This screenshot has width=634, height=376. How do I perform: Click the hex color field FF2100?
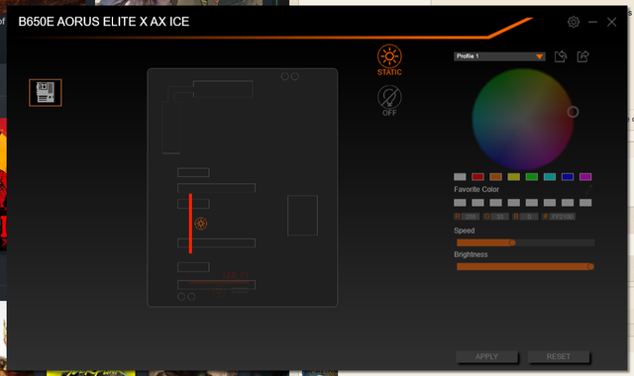[562, 217]
